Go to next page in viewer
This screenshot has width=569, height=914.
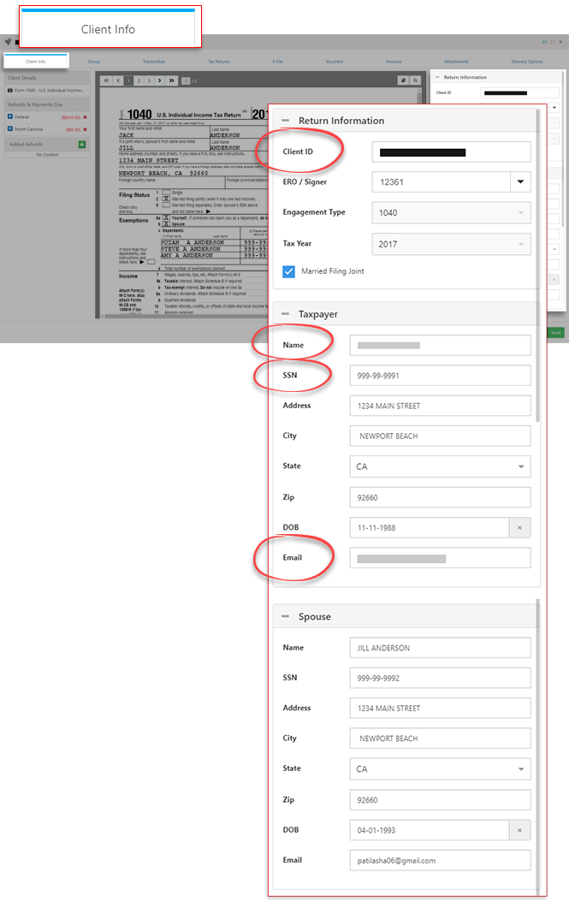(160, 80)
